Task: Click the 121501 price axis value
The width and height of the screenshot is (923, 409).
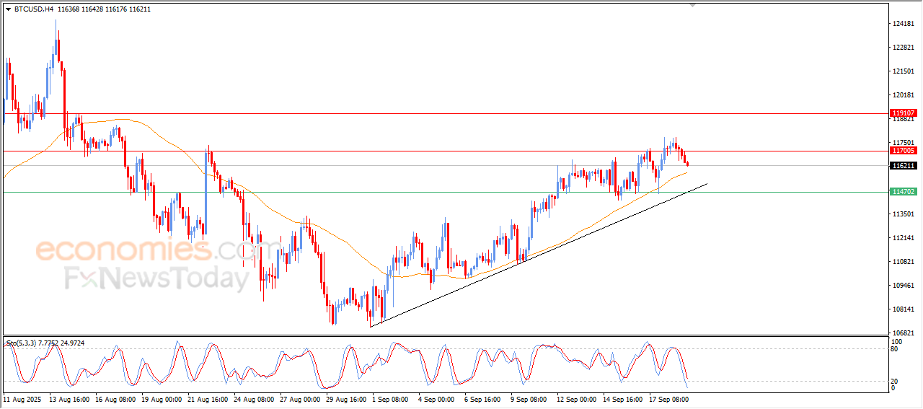Action: tap(904, 71)
